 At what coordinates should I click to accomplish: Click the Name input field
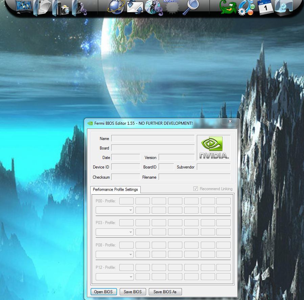pos(153,138)
